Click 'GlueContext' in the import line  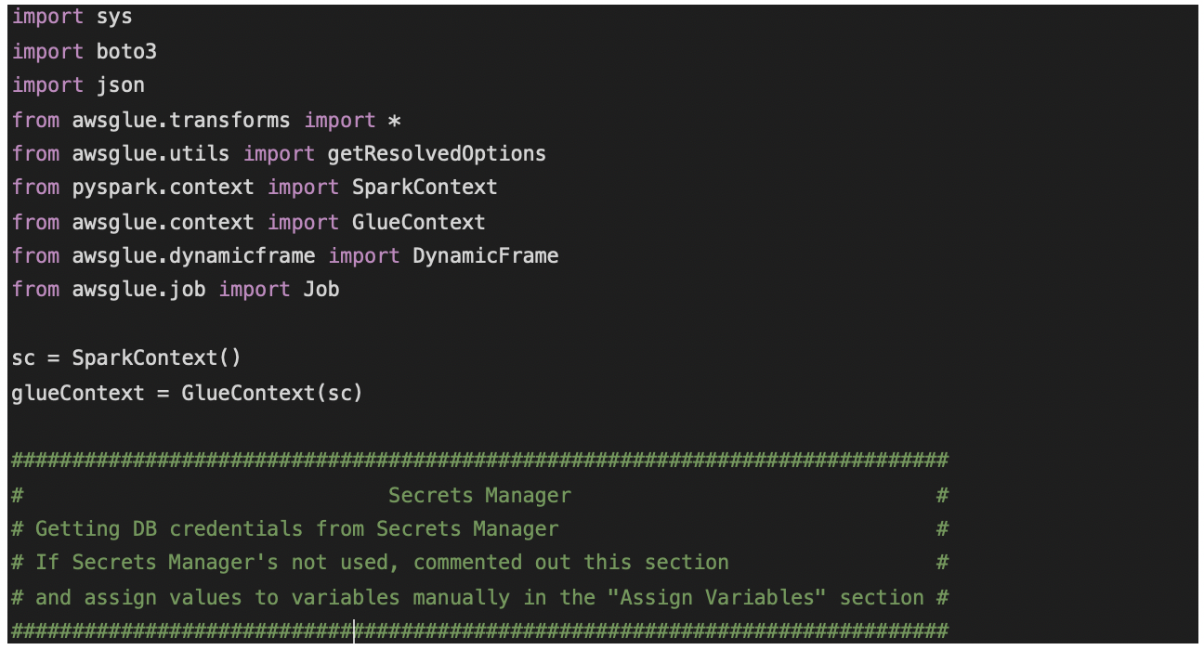pyautogui.click(x=418, y=222)
